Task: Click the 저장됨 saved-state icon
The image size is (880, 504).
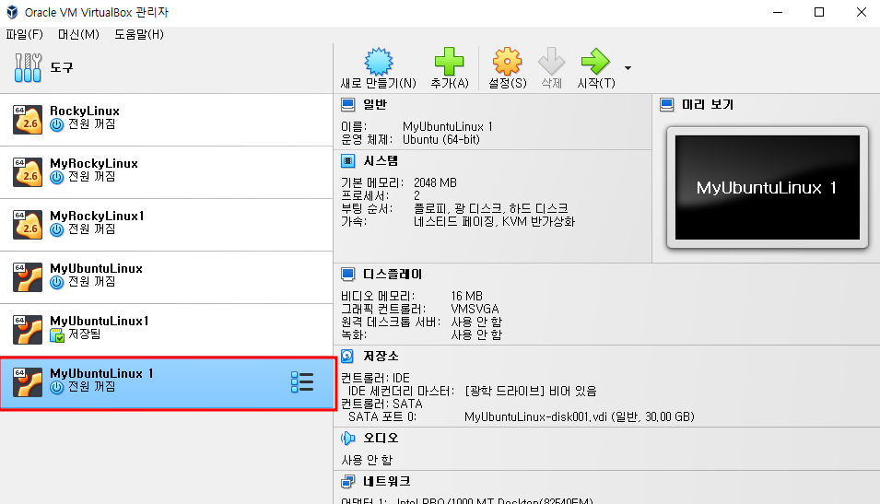Action: click(x=57, y=335)
